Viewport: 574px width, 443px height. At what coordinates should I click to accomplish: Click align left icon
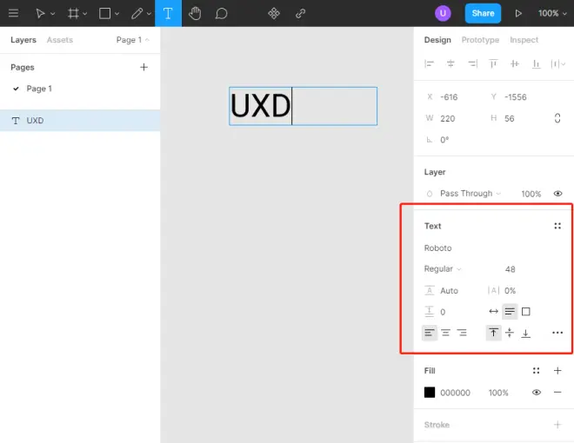coord(429,64)
